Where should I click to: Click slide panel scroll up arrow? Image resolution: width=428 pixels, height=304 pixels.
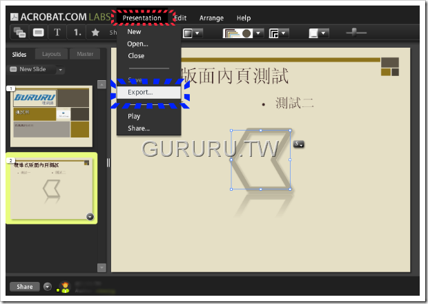click(x=101, y=84)
